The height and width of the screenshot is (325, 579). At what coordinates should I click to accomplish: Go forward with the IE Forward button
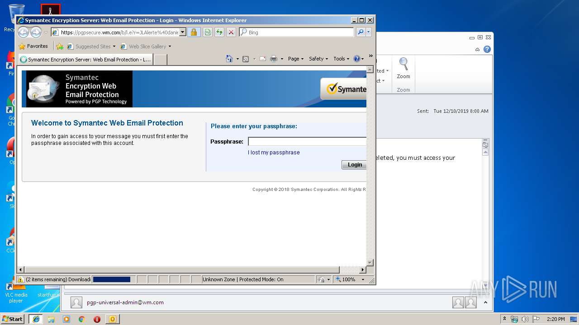coord(36,32)
